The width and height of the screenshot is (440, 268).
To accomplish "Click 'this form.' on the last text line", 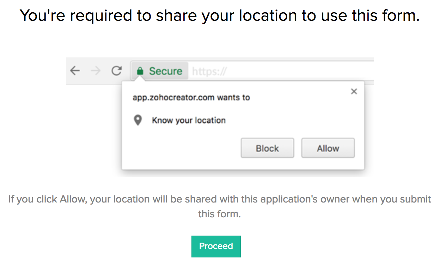I will [219, 214].
